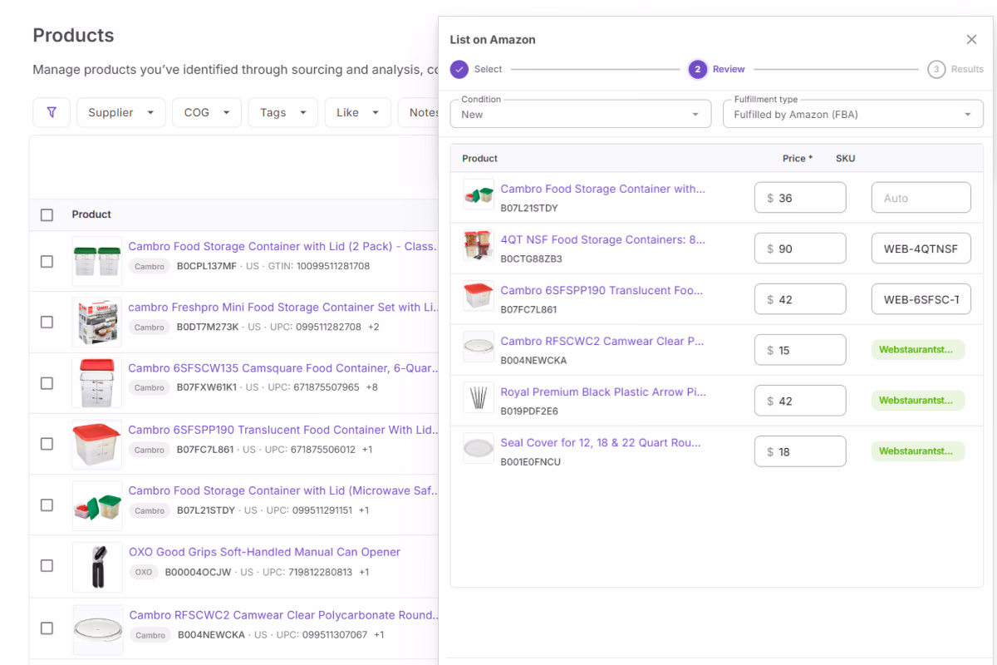The image size is (997, 665).
Task: Edit the price field showing 90
Action: coord(800,249)
